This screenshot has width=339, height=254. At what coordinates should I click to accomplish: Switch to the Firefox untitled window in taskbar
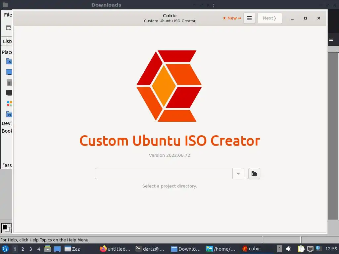[x=115, y=249]
